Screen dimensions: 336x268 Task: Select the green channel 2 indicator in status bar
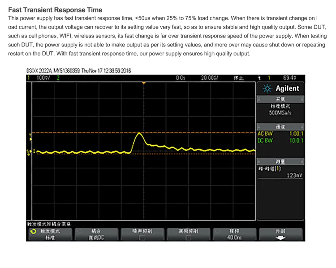click(x=58, y=78)
